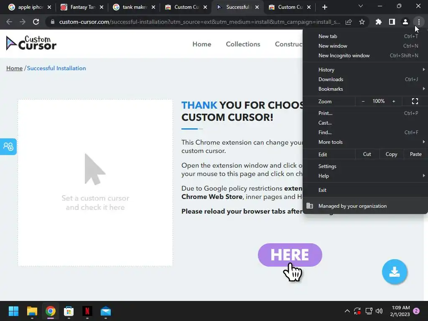This screenshot has height=321, width=428.
Task: Select New tab in Chrome menu
Action: click(x=365, y=36)
